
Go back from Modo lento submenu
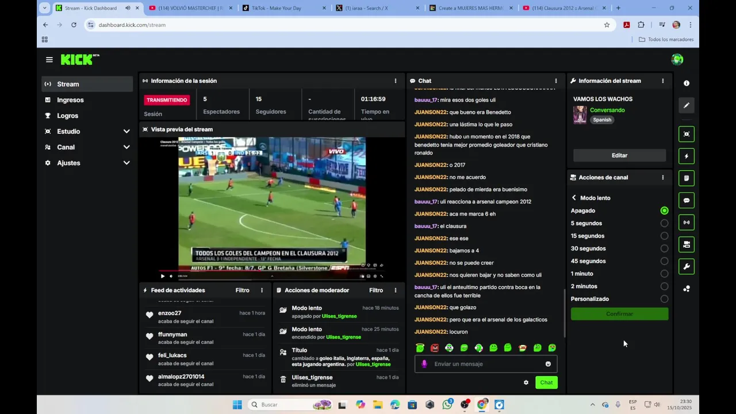[574, 198]
